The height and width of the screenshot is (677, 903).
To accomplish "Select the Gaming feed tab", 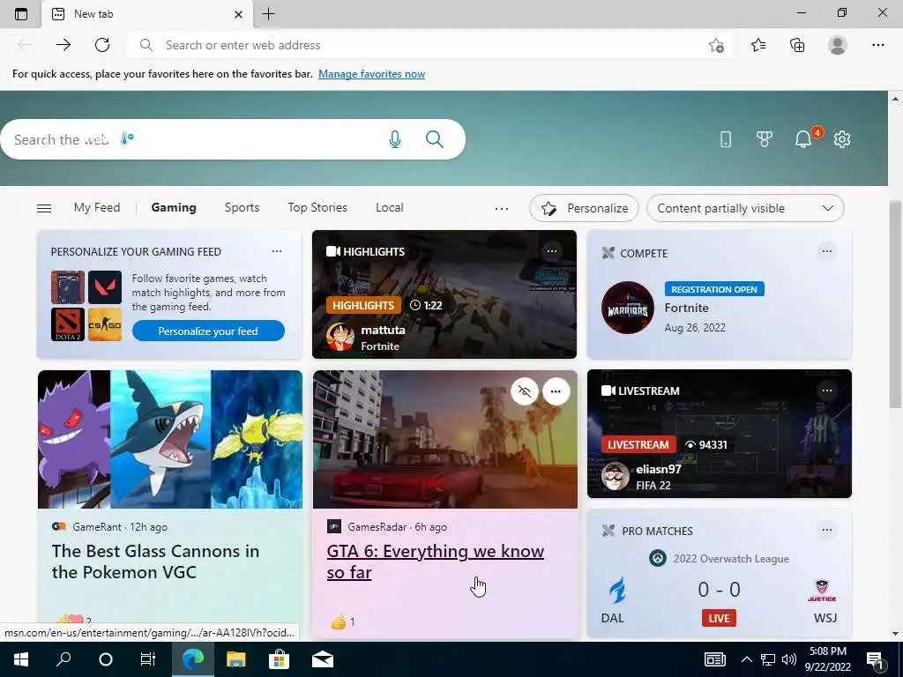I will (174, 207).
